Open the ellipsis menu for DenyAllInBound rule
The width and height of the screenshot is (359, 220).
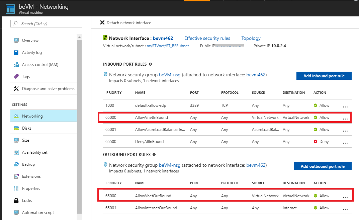pyautogui.click(x=345, y=143)
